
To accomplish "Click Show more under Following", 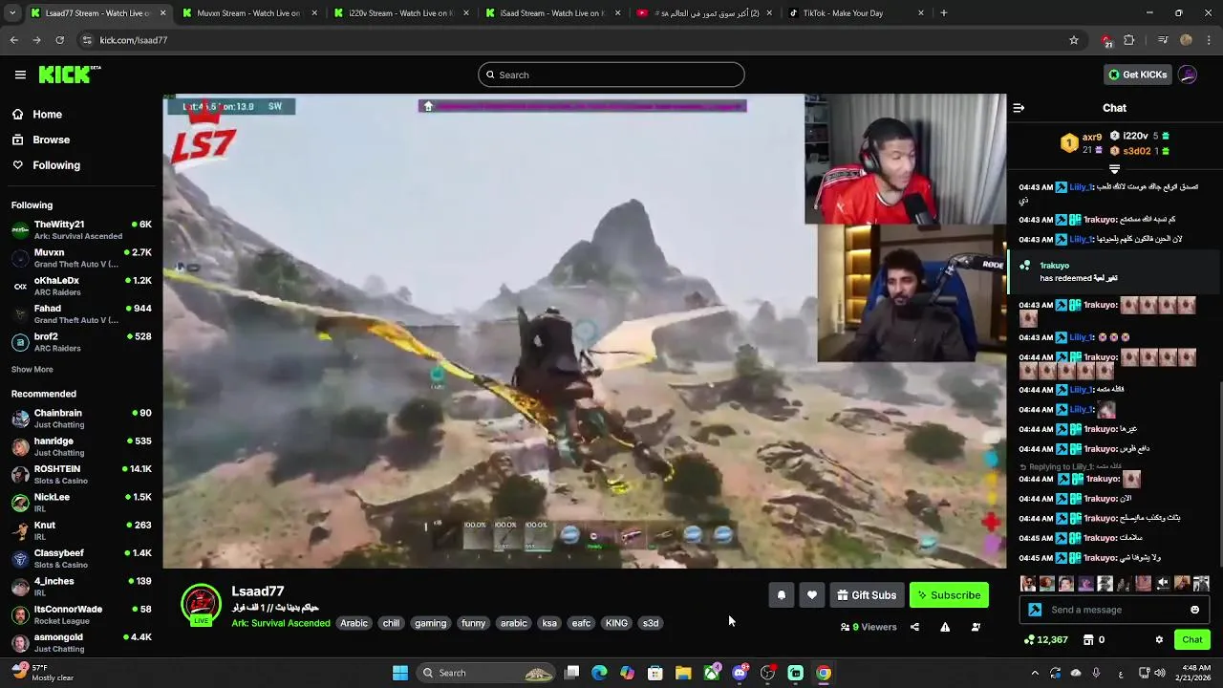I will (x=32, y=369).
